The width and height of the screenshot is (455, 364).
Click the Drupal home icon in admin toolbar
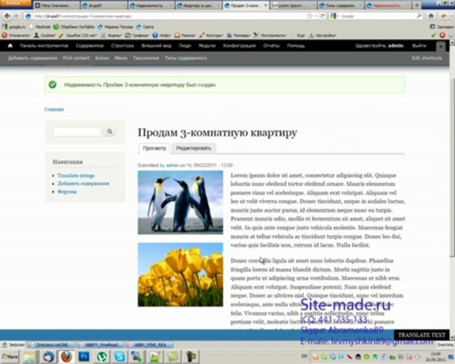(x=10, y=45)
